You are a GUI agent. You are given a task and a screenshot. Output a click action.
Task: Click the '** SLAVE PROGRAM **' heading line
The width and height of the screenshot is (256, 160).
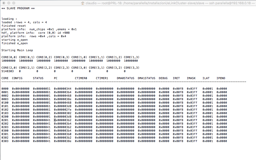(x=18, y=8)
